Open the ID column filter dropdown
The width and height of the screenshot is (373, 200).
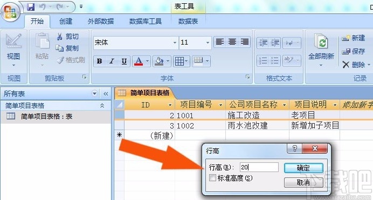(x=170, y=105)
